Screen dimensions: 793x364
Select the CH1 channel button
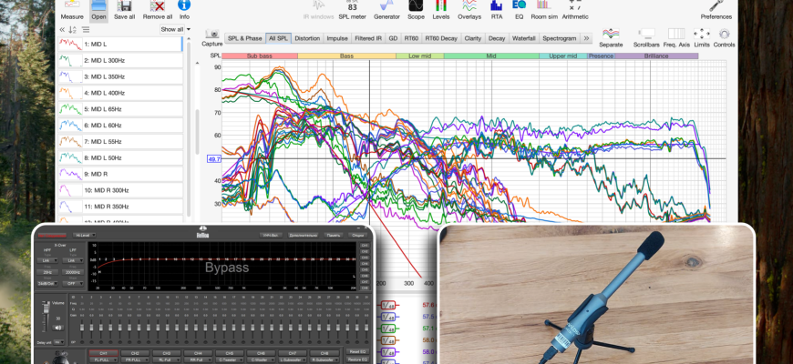pos(104,352)
